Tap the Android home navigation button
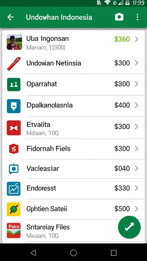This screenshot has width=147, height=261. point(73,253)
